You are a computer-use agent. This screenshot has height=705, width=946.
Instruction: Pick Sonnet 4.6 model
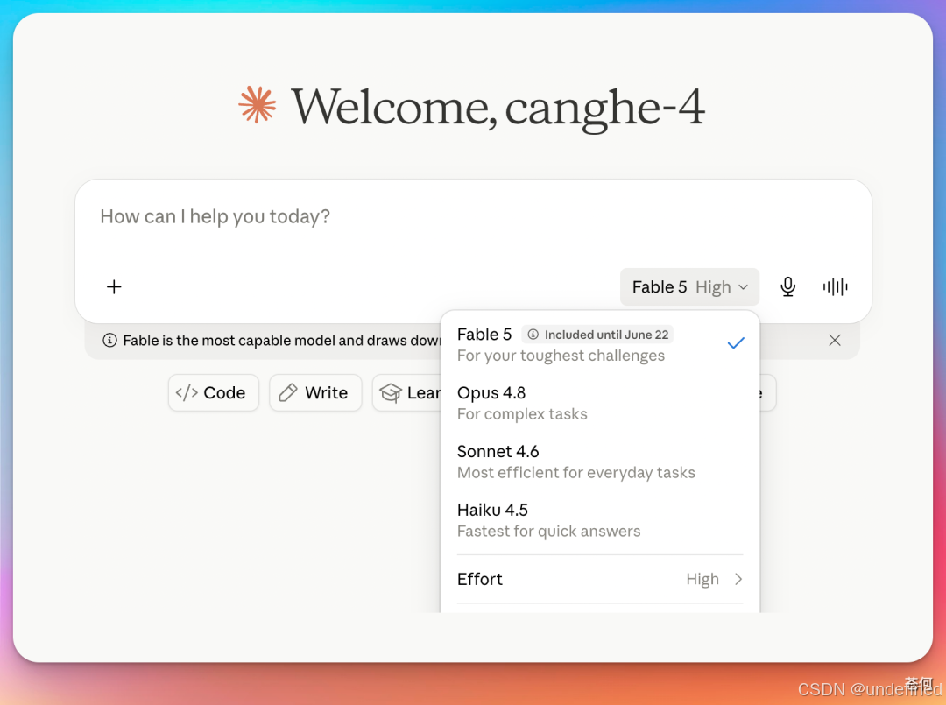click(x=600, y=462)
